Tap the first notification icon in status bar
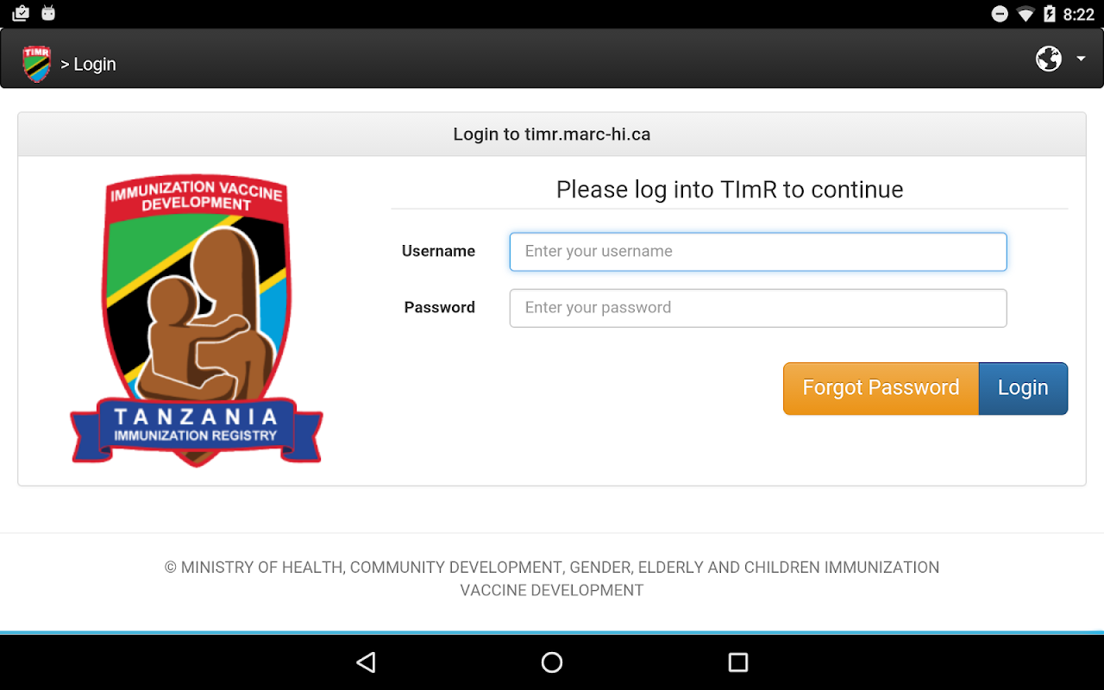 tap(21, 13)
